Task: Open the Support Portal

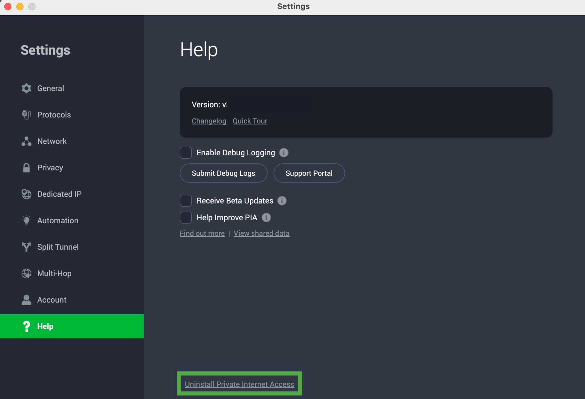Action: coord(309,173)
